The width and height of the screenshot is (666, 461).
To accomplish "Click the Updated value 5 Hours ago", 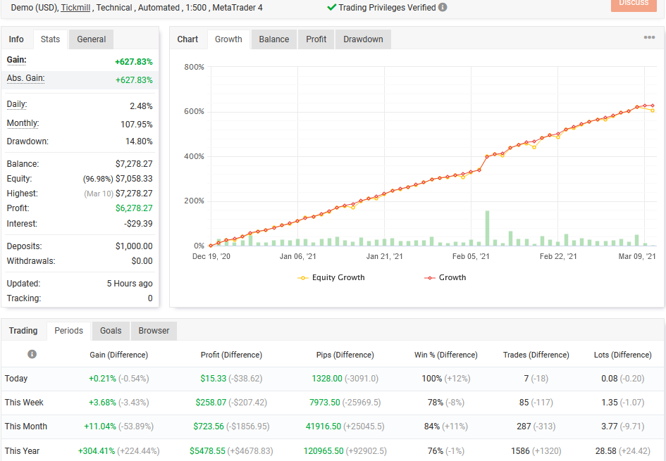I will 130,284.
